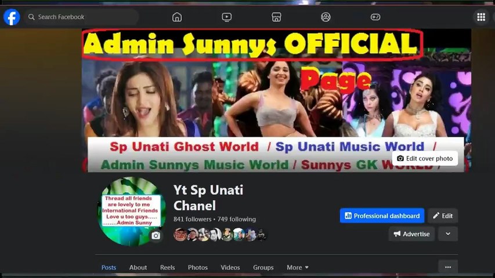Click the profile picture camera icon
The image size is (495, 278).
pyautogui.click(x=156, y=236)
